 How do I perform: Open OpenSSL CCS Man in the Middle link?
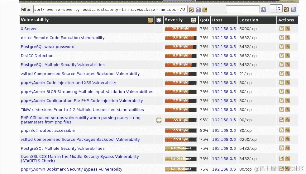click(x=80, y=159)
